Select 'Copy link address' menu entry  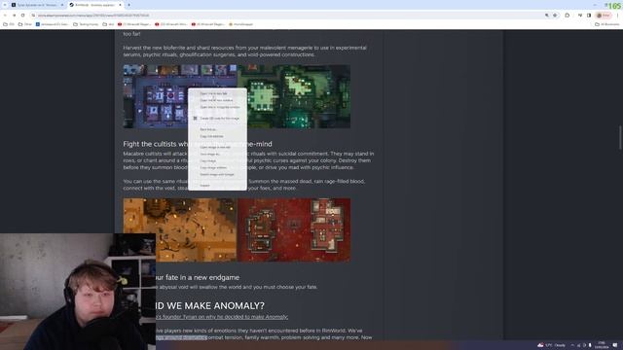pyautogui.click(x=217, y=136)
